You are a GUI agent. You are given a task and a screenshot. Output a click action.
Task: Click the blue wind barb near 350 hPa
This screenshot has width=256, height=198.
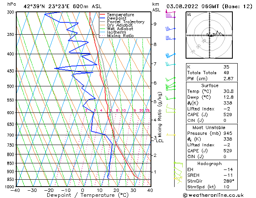coord(171,38)
